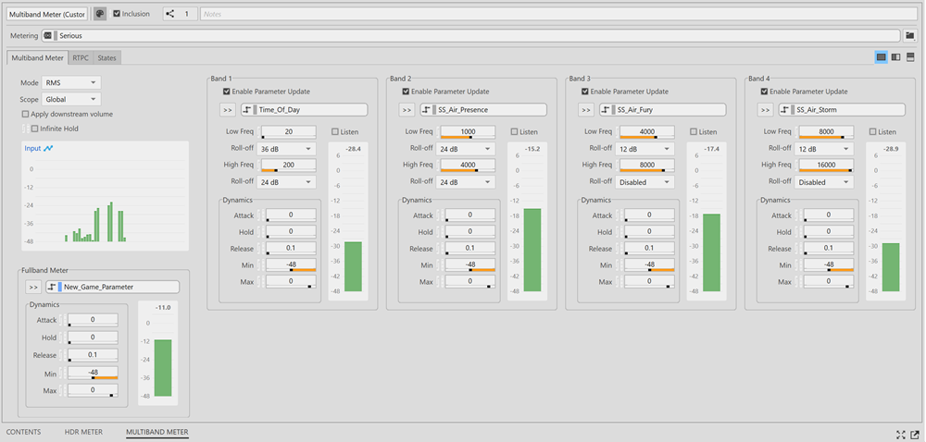This screenshot has height=442, width=926.
Task: Click the color palette icon beside the name
Action: pos(100,14)
